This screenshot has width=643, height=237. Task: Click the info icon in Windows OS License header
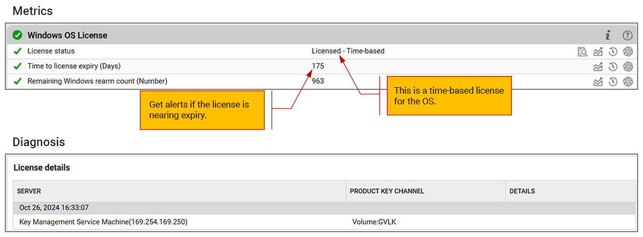608,35
